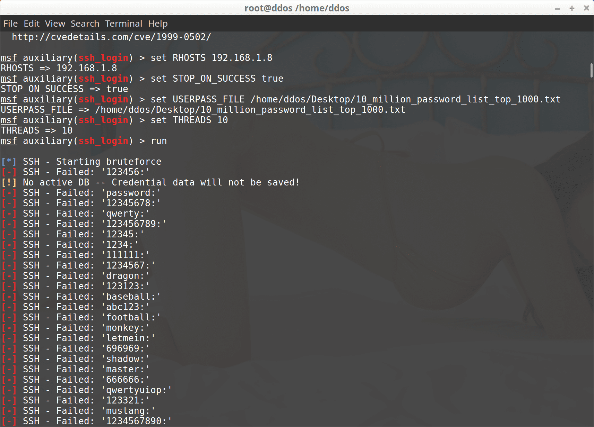This screenshot has width=594, height=427.
Task: Click the Failed: 'mustang:' line
Action: [x=78, y=411]
